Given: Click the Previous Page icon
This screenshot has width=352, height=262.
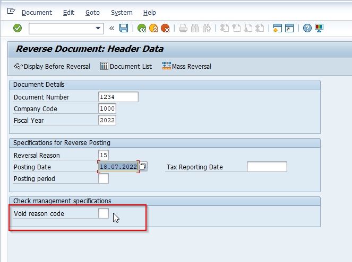Looking at the screenshot, I should [x=236, y=28].
